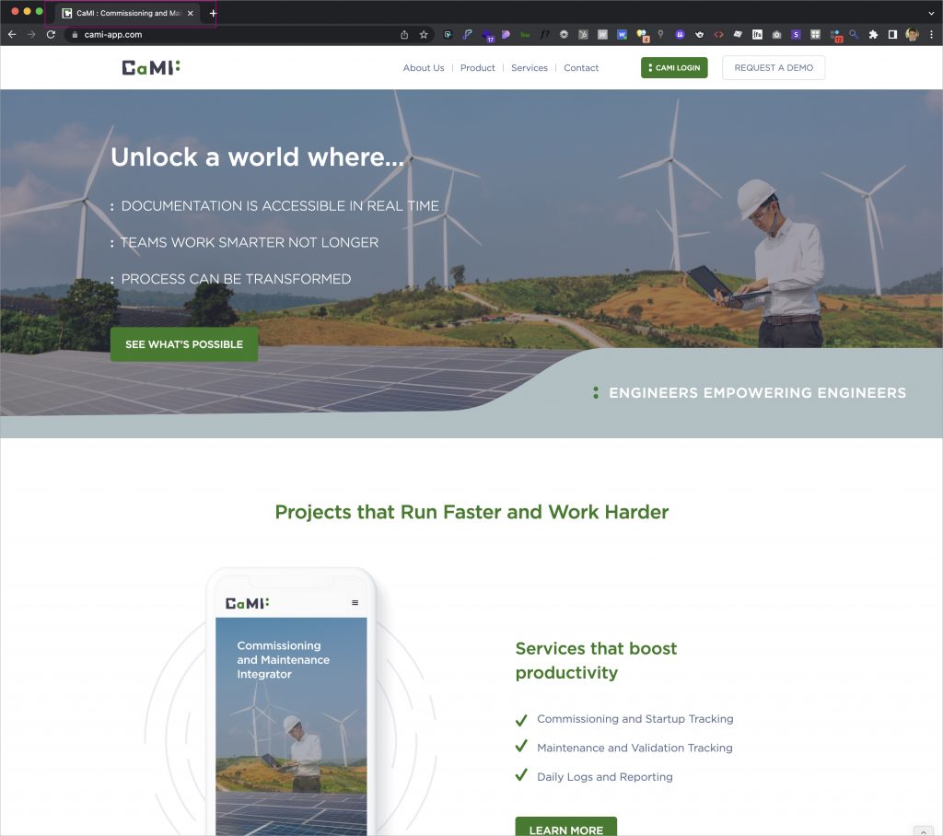Click the user profile avatar
This screenshot has width=943, height=836.
[912, 34]
